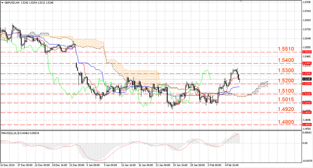The width and height of the screenshot is (313, 168).
Task: Click the 12 Dec 2014 date label
Action: coord(7,165)
